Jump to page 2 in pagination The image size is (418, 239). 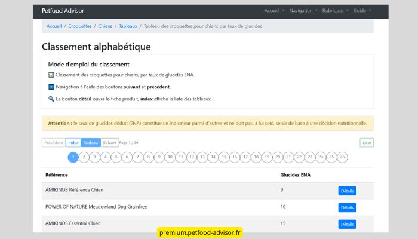(x=84, y=157)
